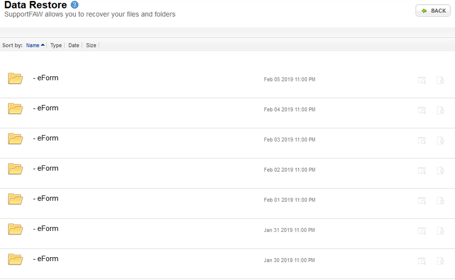The height and width of the screenshot is (280, 455).
Task: Open the Feb 05 2019 eForm folder icon
Action: click(x=15, y=78)
